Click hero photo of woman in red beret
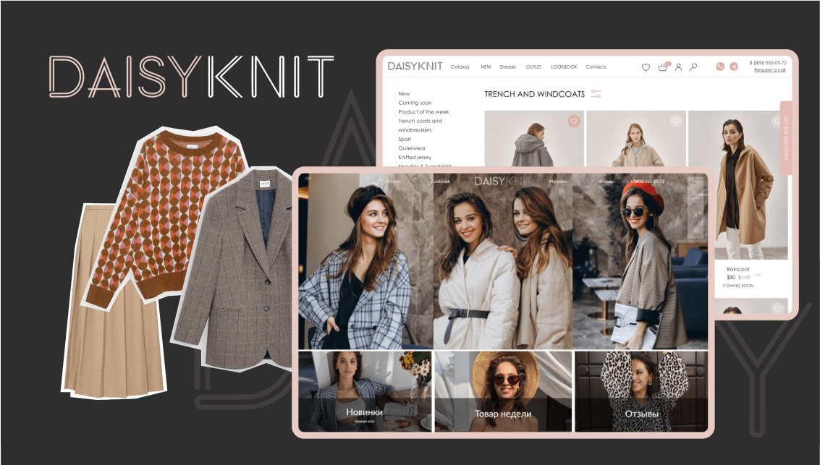 click(640, 261)
